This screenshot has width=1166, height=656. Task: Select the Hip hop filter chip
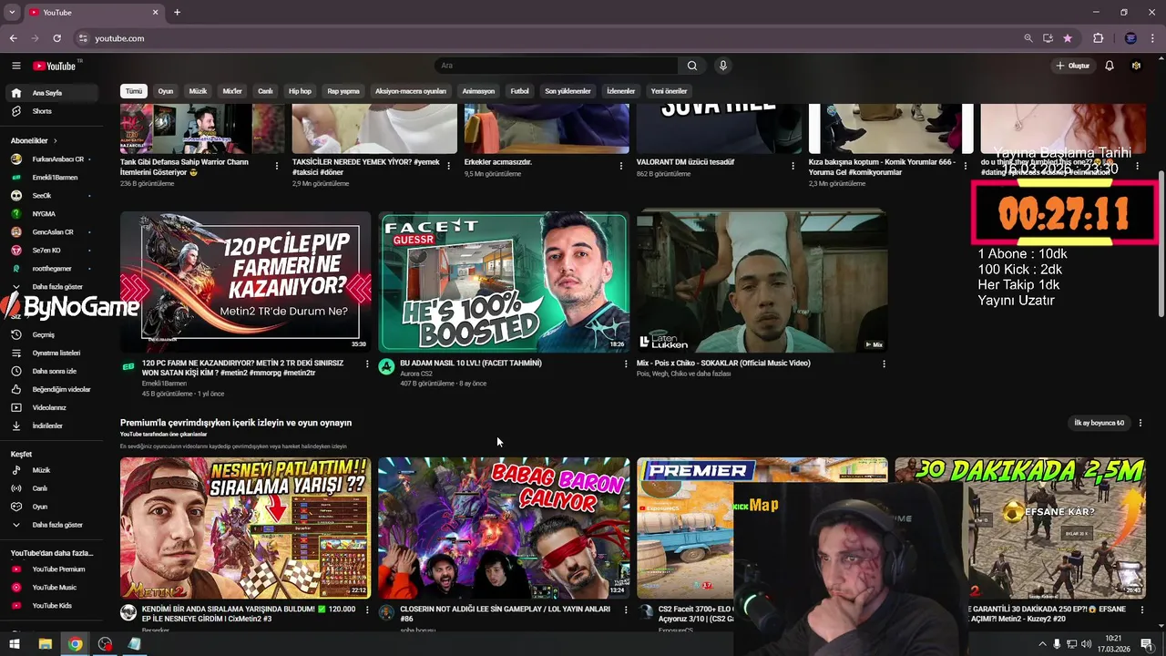300,91
